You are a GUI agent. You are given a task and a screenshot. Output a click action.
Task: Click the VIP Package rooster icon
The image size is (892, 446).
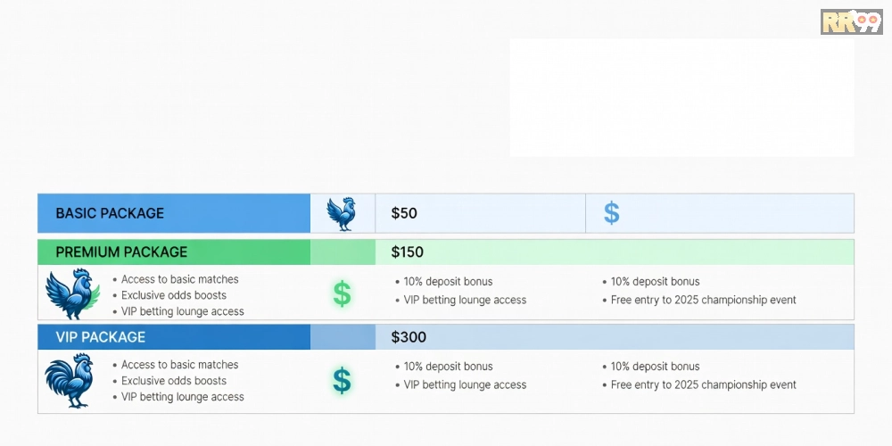[70, 380]
